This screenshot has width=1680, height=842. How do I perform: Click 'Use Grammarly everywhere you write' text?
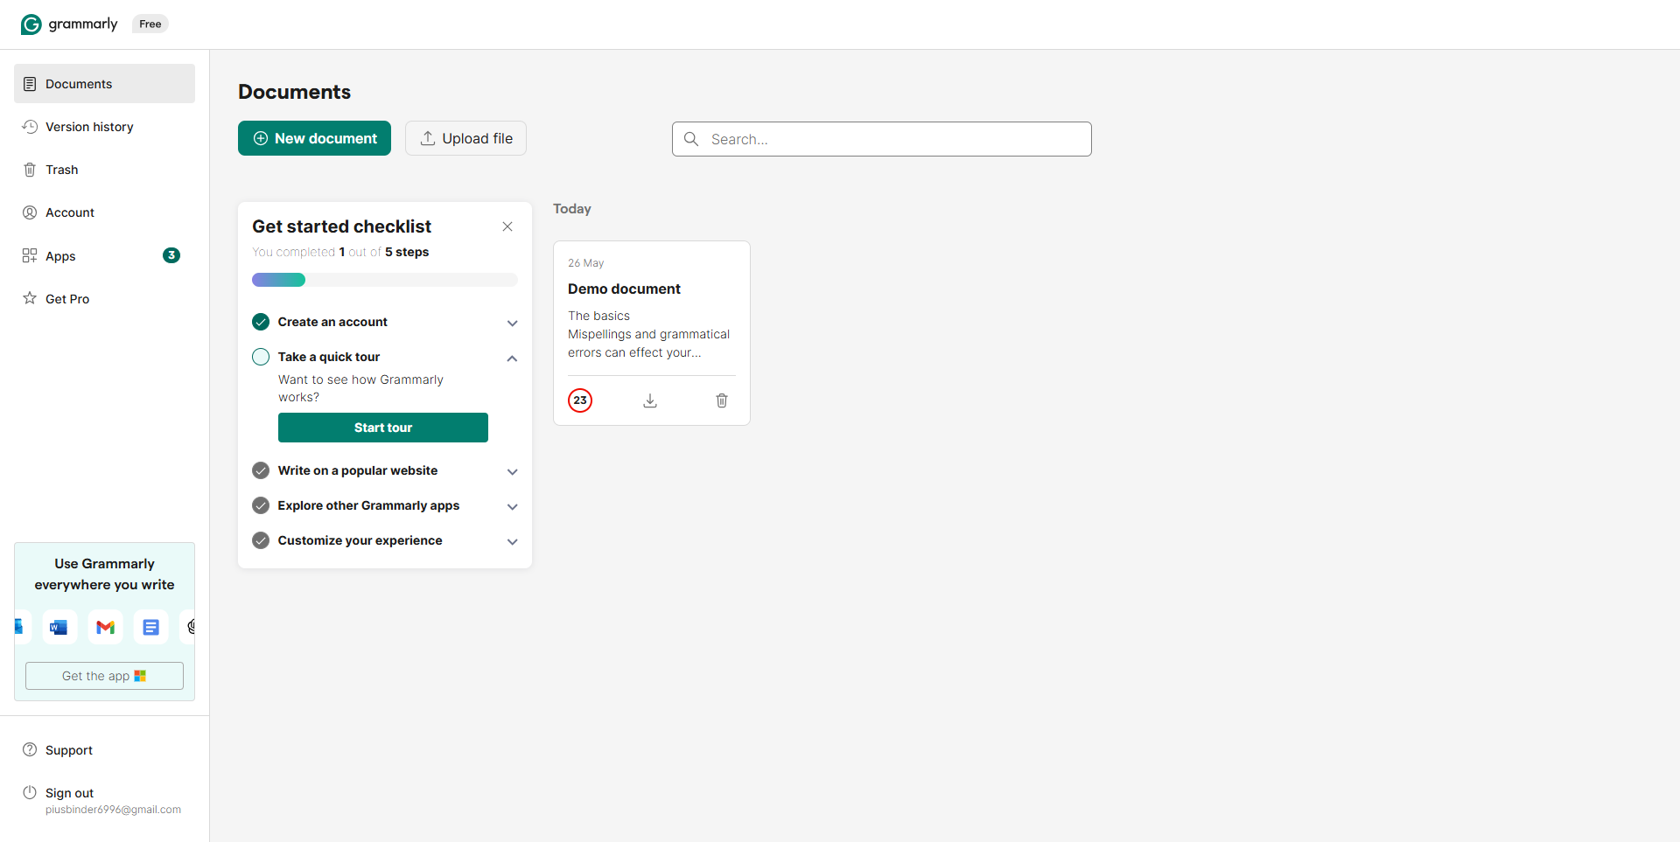coord(104,574)
